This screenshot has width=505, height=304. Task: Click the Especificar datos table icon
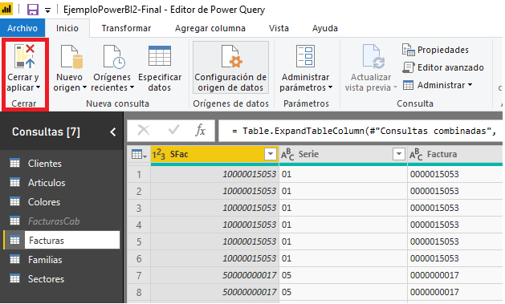[x=160, y=56]
